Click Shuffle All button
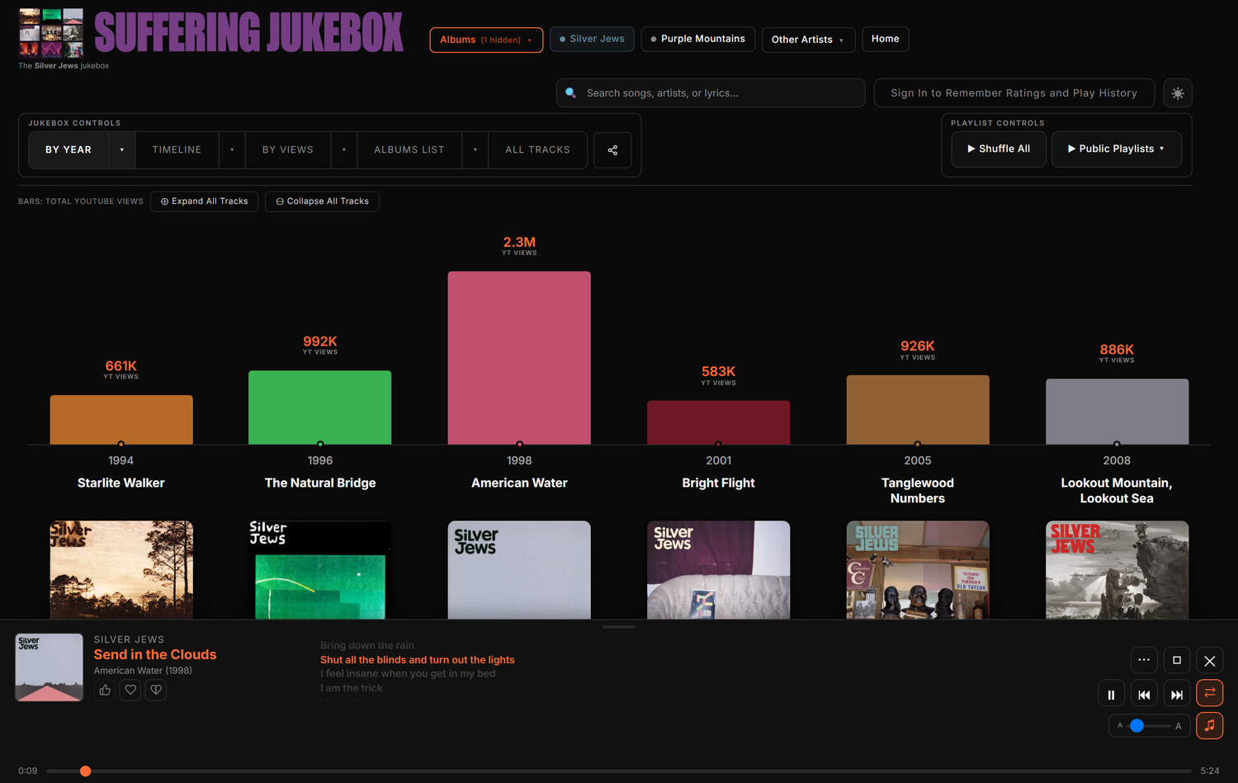The height and width of the screenshot is (783, 1238). pyautogui.click(x=999, y=149)
